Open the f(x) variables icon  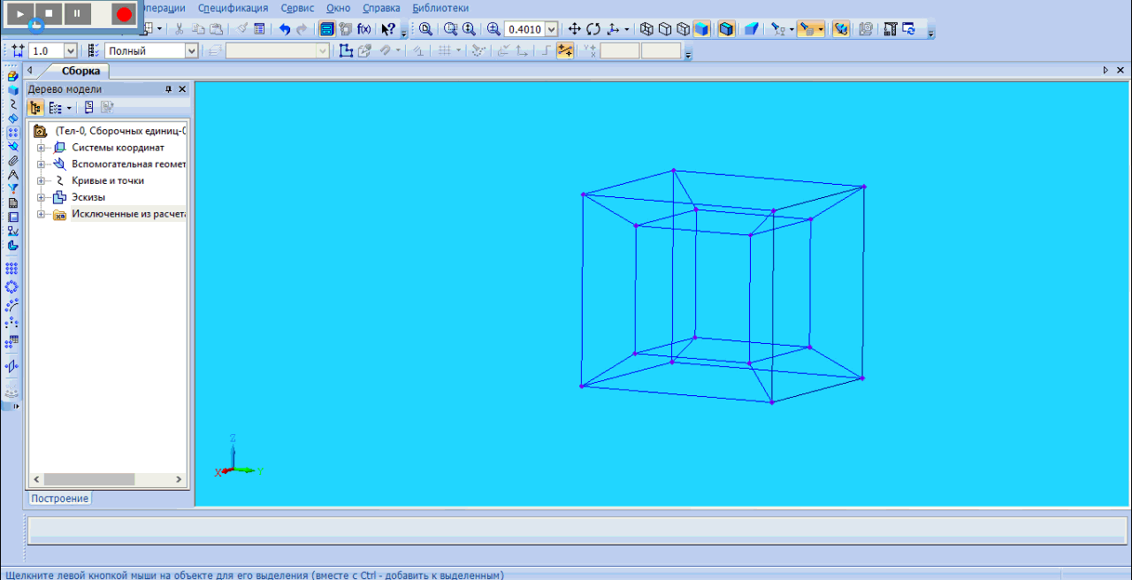(363, 29)
